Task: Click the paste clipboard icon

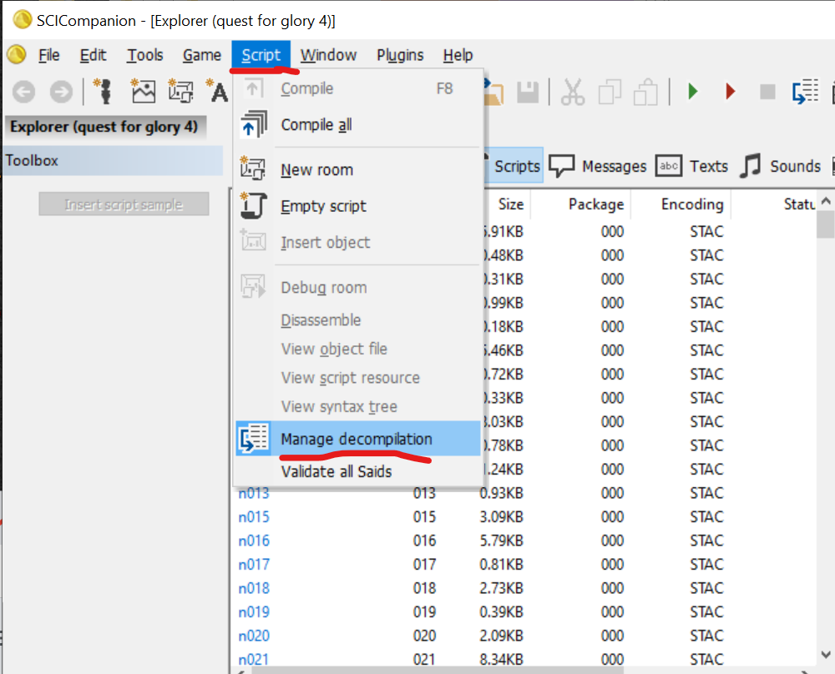Action: [x=645, y=92]
